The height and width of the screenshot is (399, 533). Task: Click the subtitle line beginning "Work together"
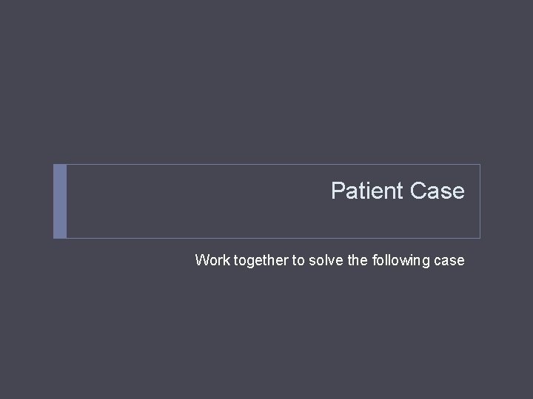(x=329, y=260)
